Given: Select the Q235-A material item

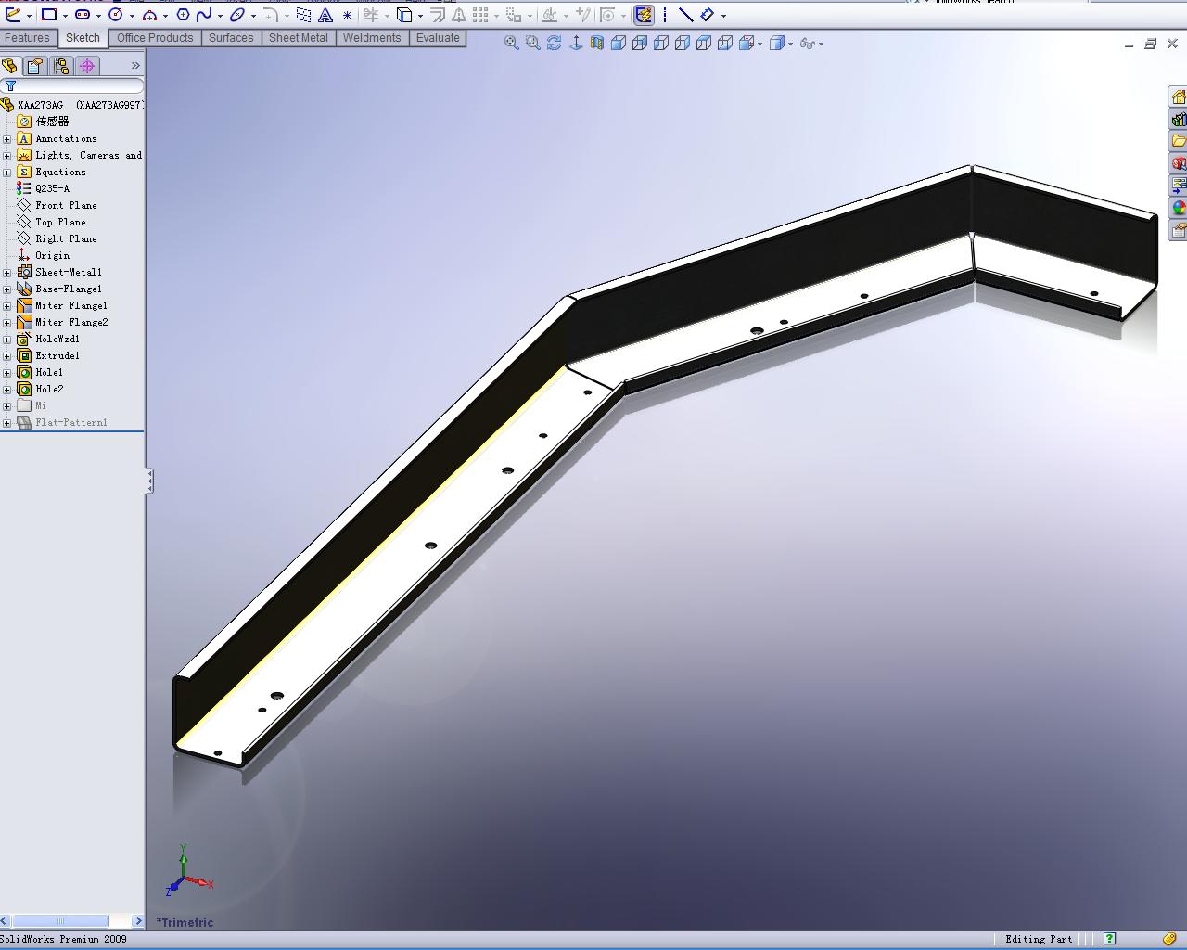Looking at the screenshot, I should (x=44, y=189).
